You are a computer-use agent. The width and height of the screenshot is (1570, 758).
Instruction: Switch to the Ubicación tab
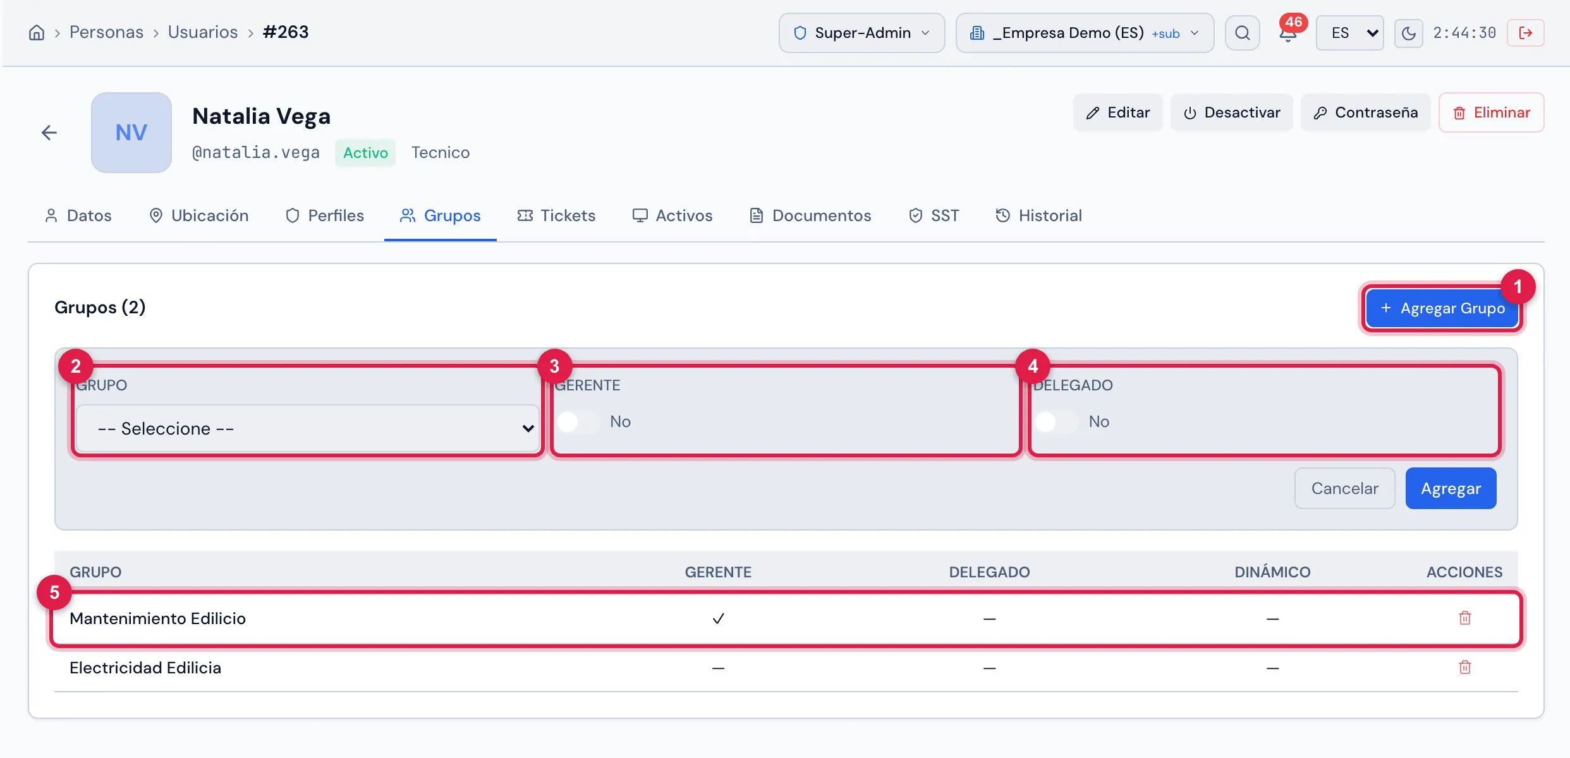(x=199, y=215)
